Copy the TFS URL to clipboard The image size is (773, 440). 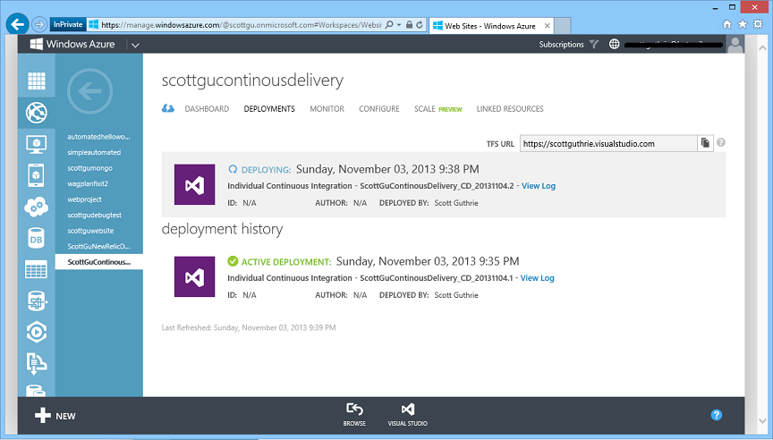coord(706,143)
